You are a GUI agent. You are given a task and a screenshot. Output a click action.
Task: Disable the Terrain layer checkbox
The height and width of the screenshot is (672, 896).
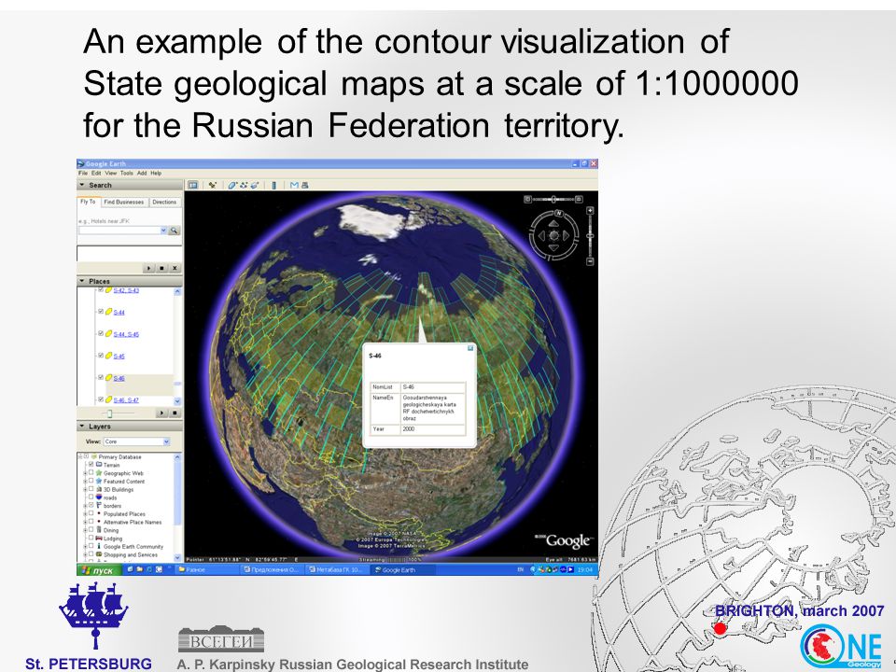pyautogui.click(x=91, y=465)
